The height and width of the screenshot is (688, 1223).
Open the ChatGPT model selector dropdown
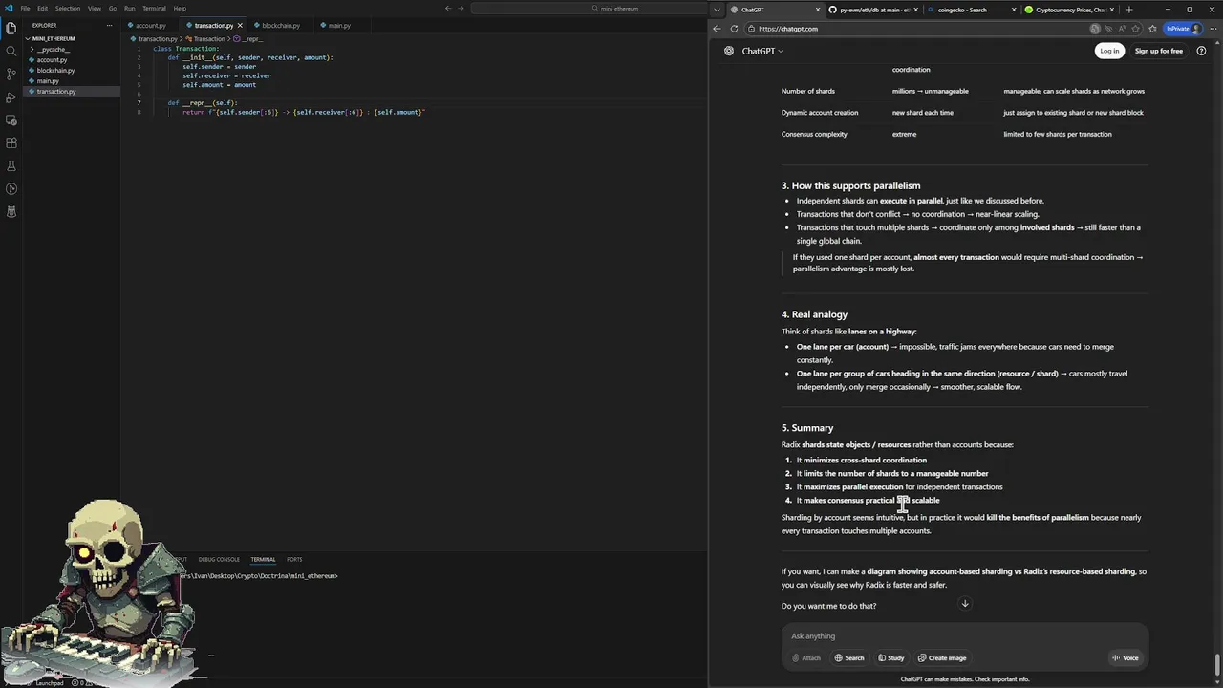tap(762, 51)
